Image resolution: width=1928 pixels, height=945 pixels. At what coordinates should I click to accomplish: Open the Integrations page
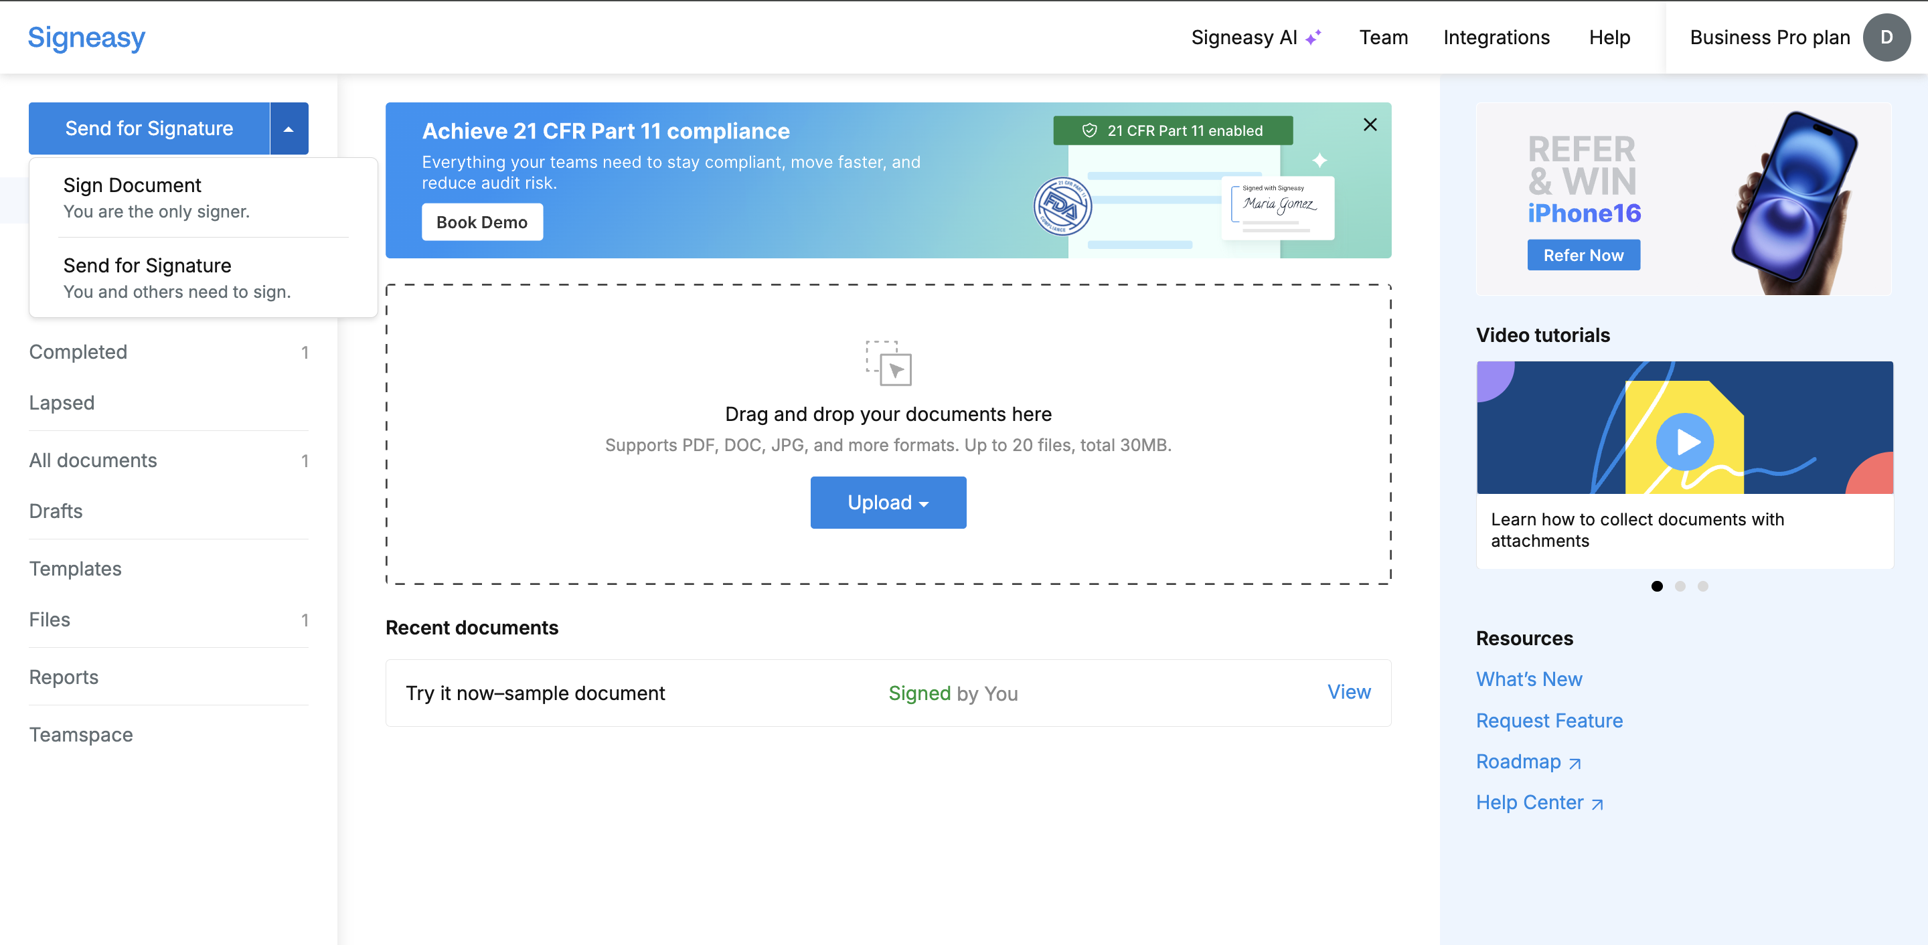(x=1496, y=37)
